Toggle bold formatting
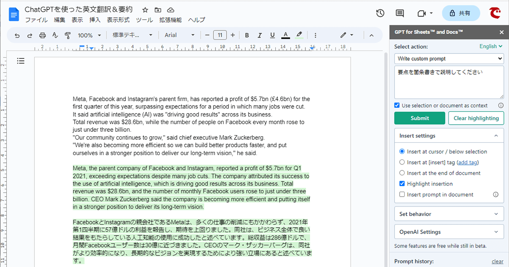509x267 pixels. click(247, 36)
